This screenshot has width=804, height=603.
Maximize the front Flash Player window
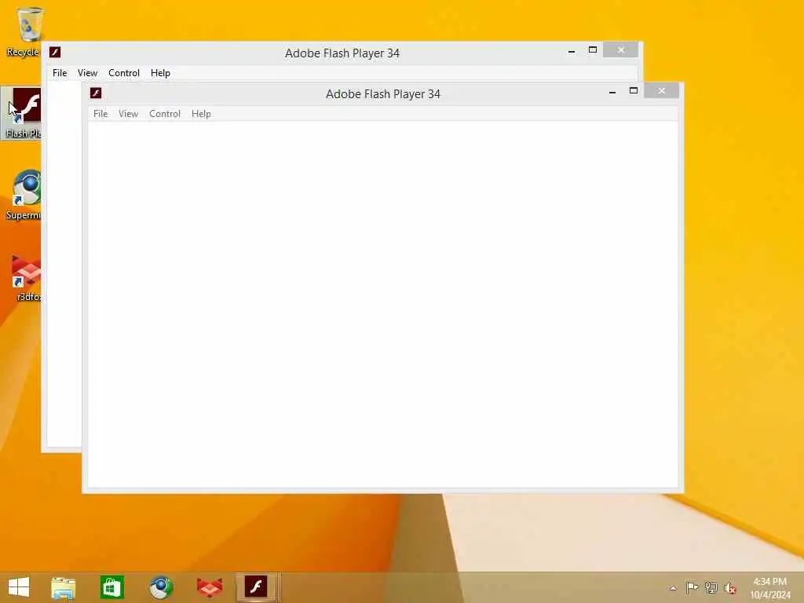[x=634, y=91]
